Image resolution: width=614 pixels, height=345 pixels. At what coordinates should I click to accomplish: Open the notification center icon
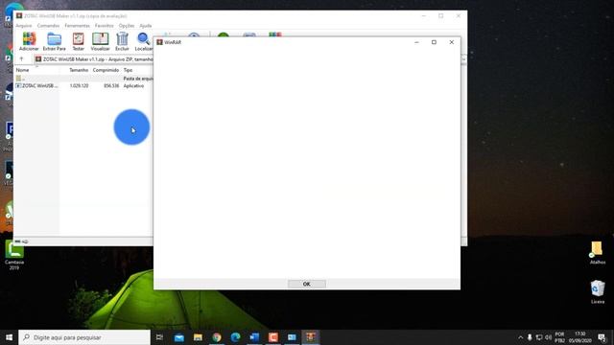602,337
